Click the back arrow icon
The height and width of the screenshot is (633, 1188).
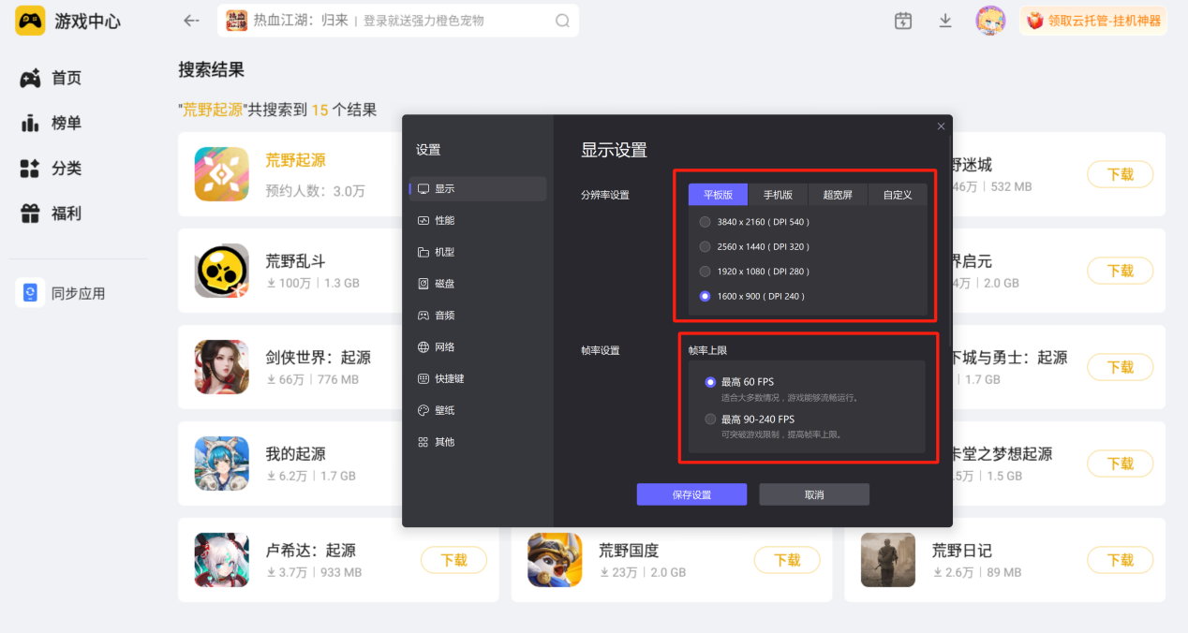pos(191,21)
